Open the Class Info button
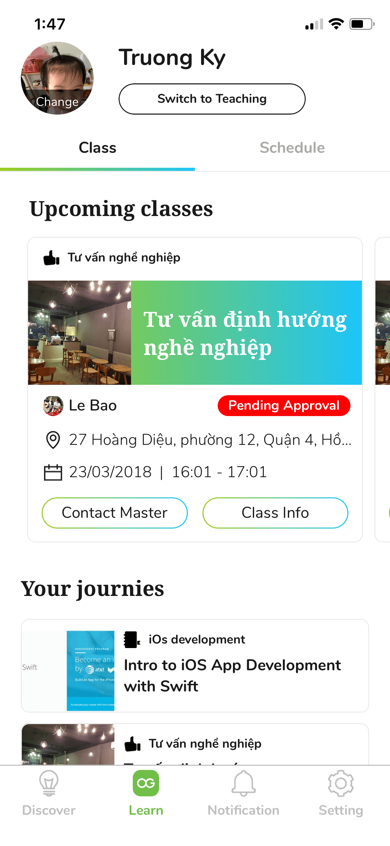Viewport: 390px width, 846px height. (x=275, y=513)
